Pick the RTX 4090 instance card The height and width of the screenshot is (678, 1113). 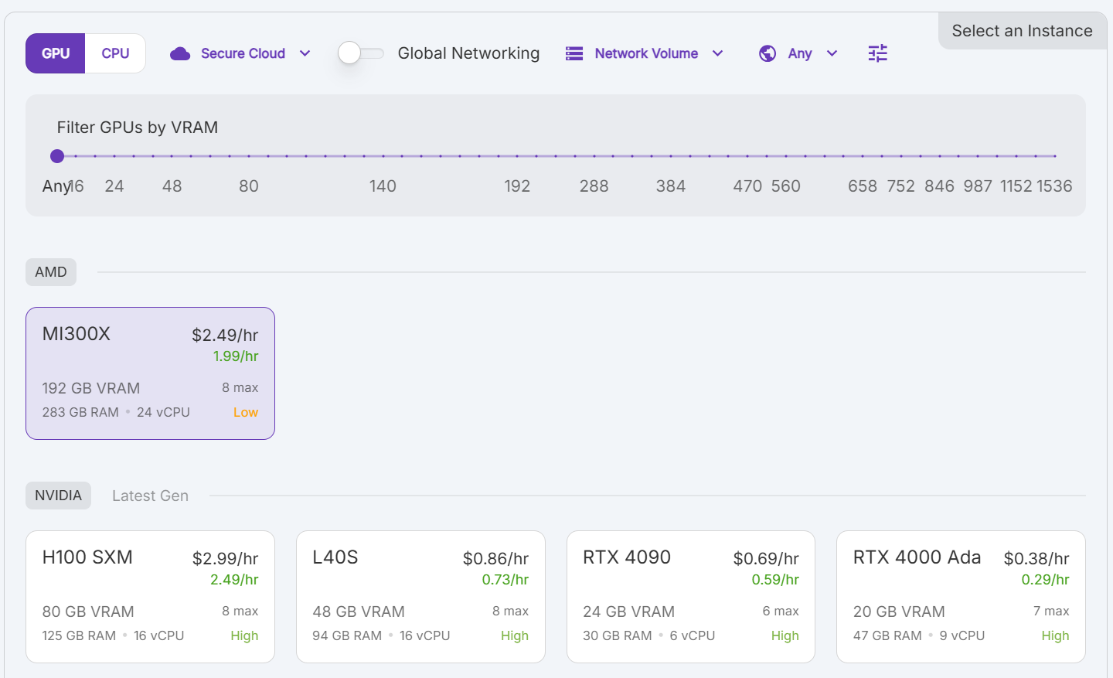pos(690,596)
